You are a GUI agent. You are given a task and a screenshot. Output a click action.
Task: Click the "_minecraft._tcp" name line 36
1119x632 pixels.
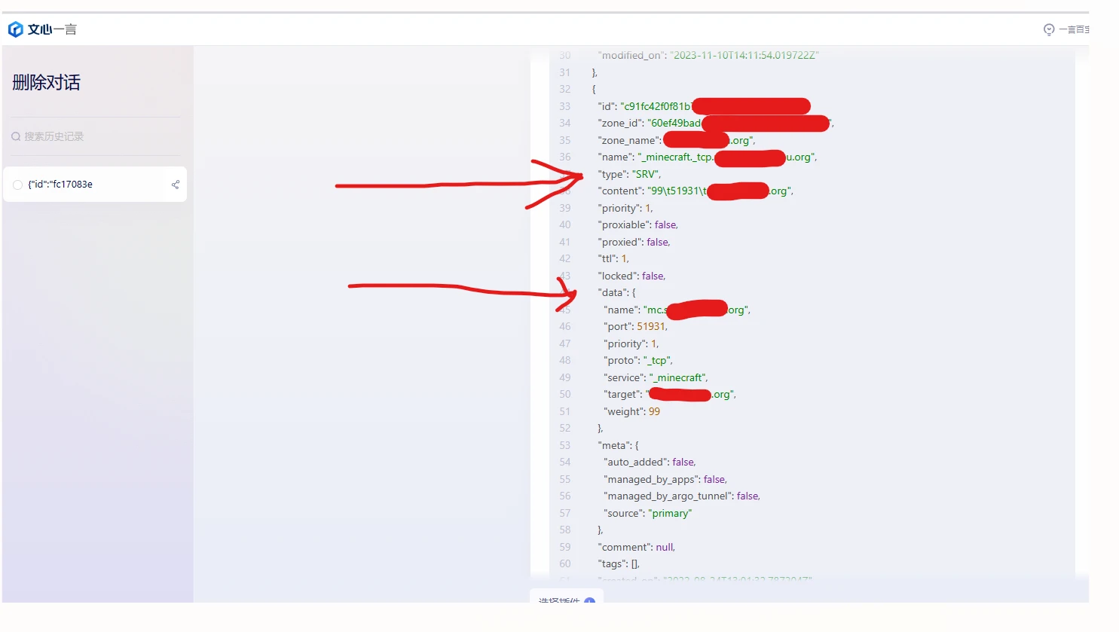[x=708, y=157]
